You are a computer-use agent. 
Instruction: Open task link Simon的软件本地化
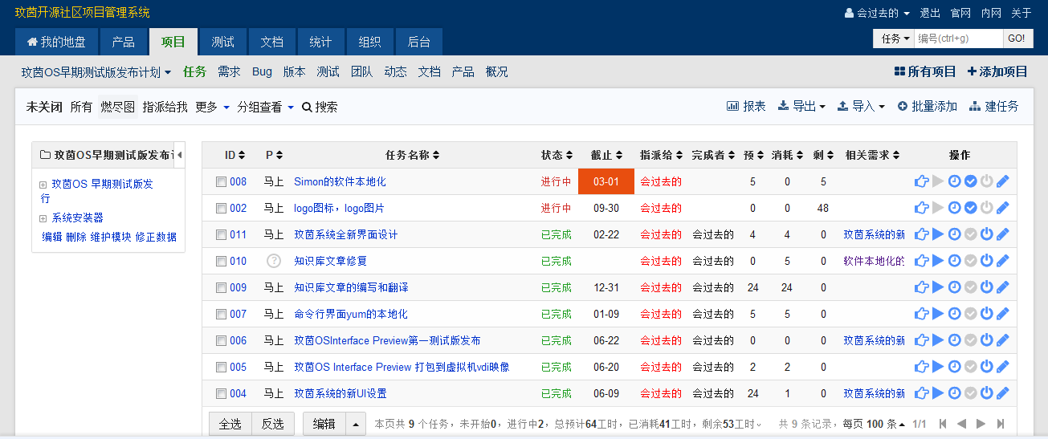tap(340, 181)
